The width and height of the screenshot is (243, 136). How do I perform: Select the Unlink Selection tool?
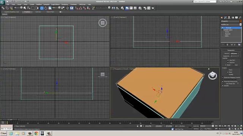(7, 8)
